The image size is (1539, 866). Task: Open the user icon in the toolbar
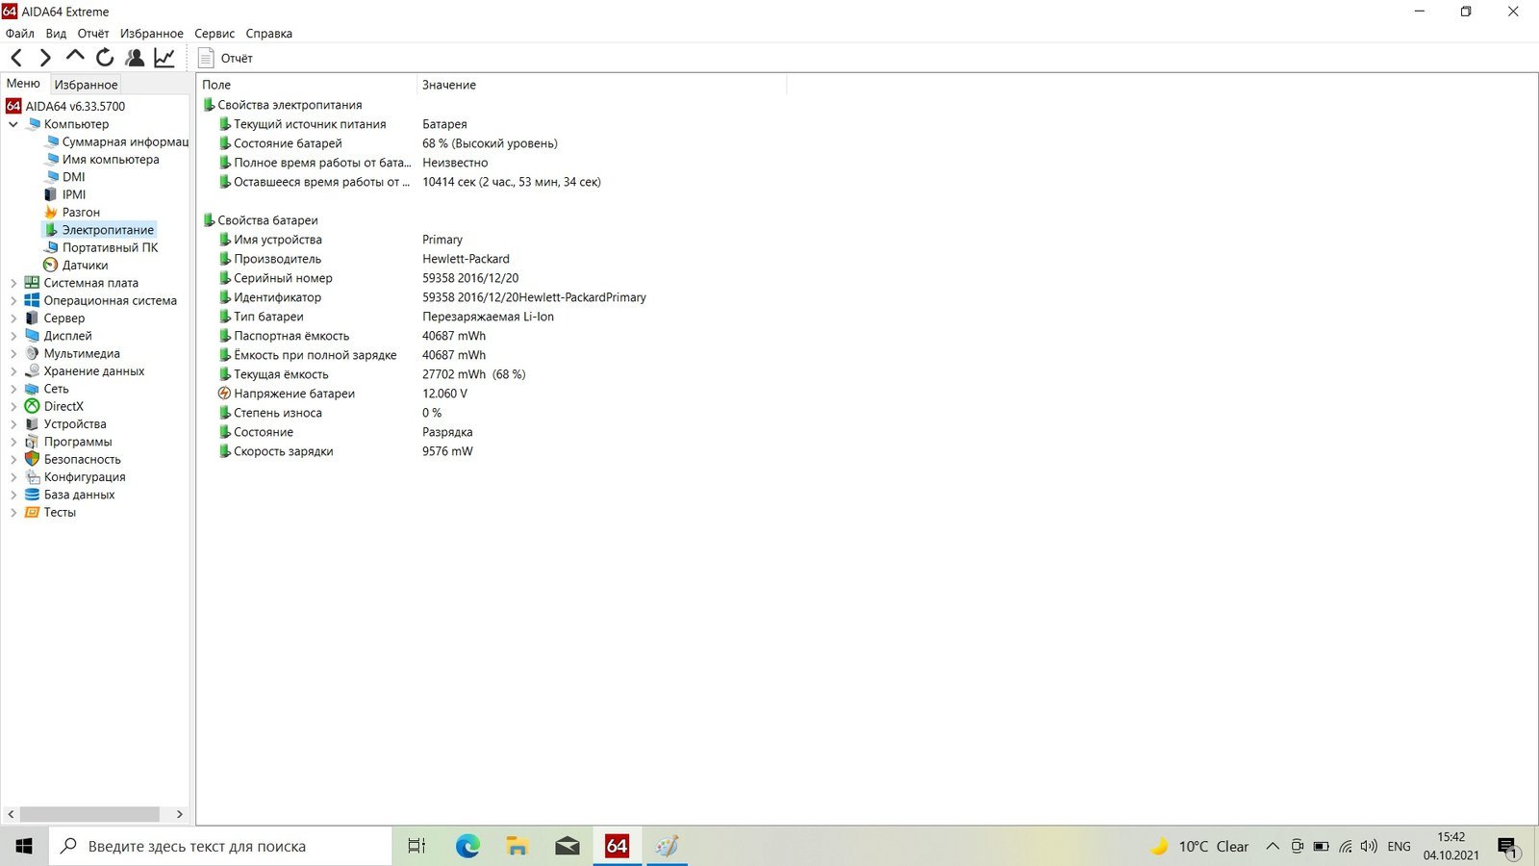[x=135, y=59]
